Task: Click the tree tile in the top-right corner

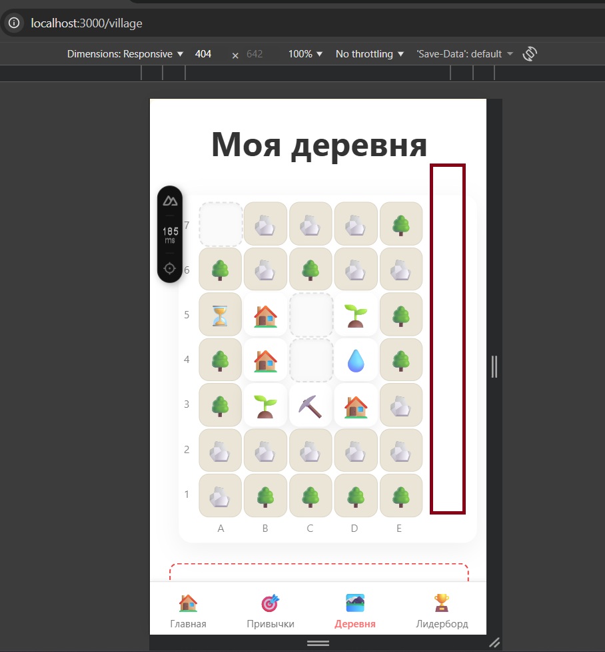Action: 400,224
